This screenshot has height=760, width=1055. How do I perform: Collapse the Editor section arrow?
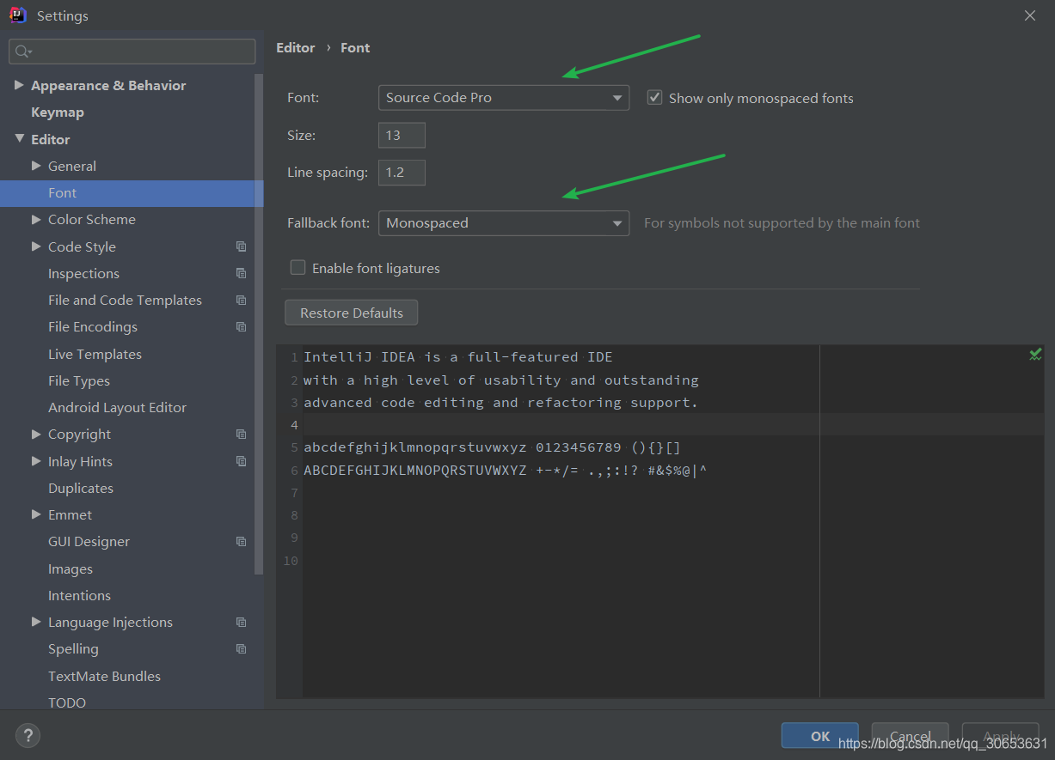19,138
